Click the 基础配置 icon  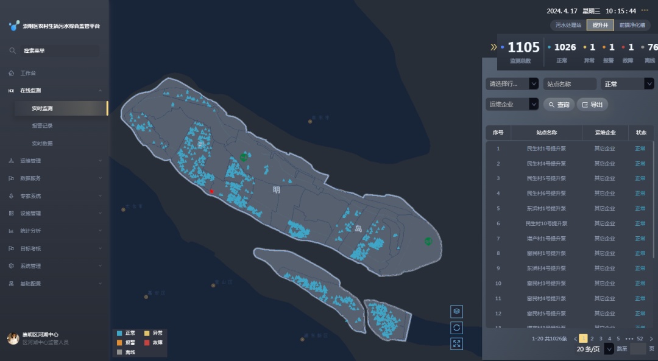coord(12,284)
